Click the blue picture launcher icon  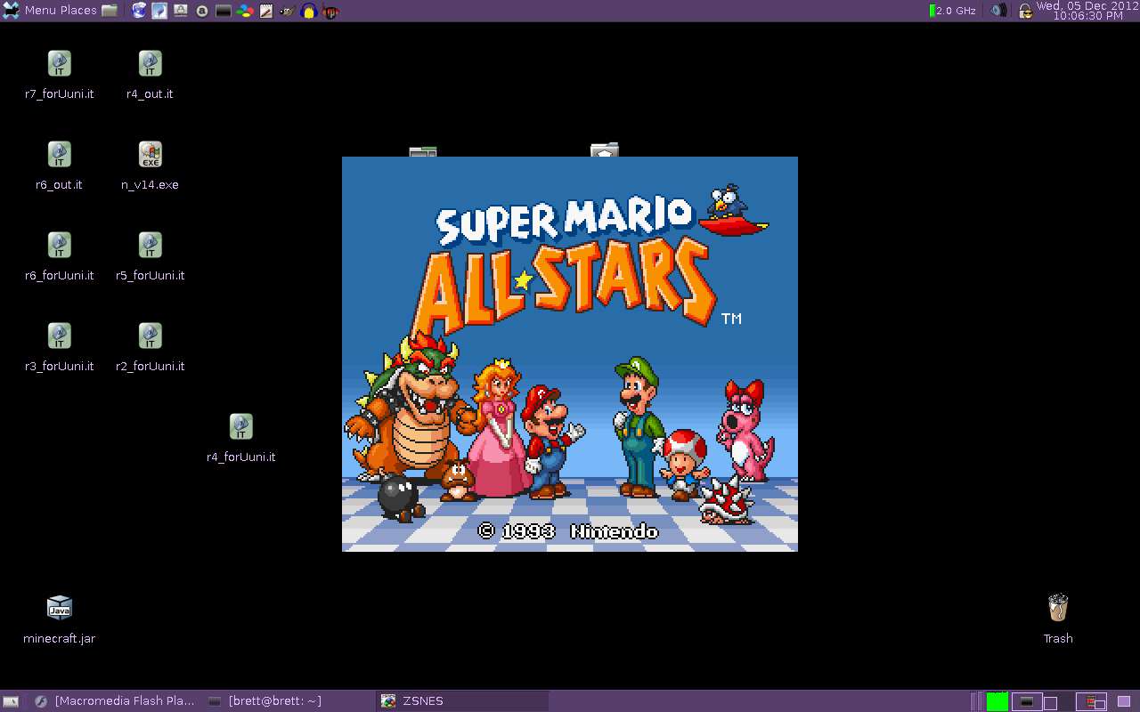click(x=159, y=11)
